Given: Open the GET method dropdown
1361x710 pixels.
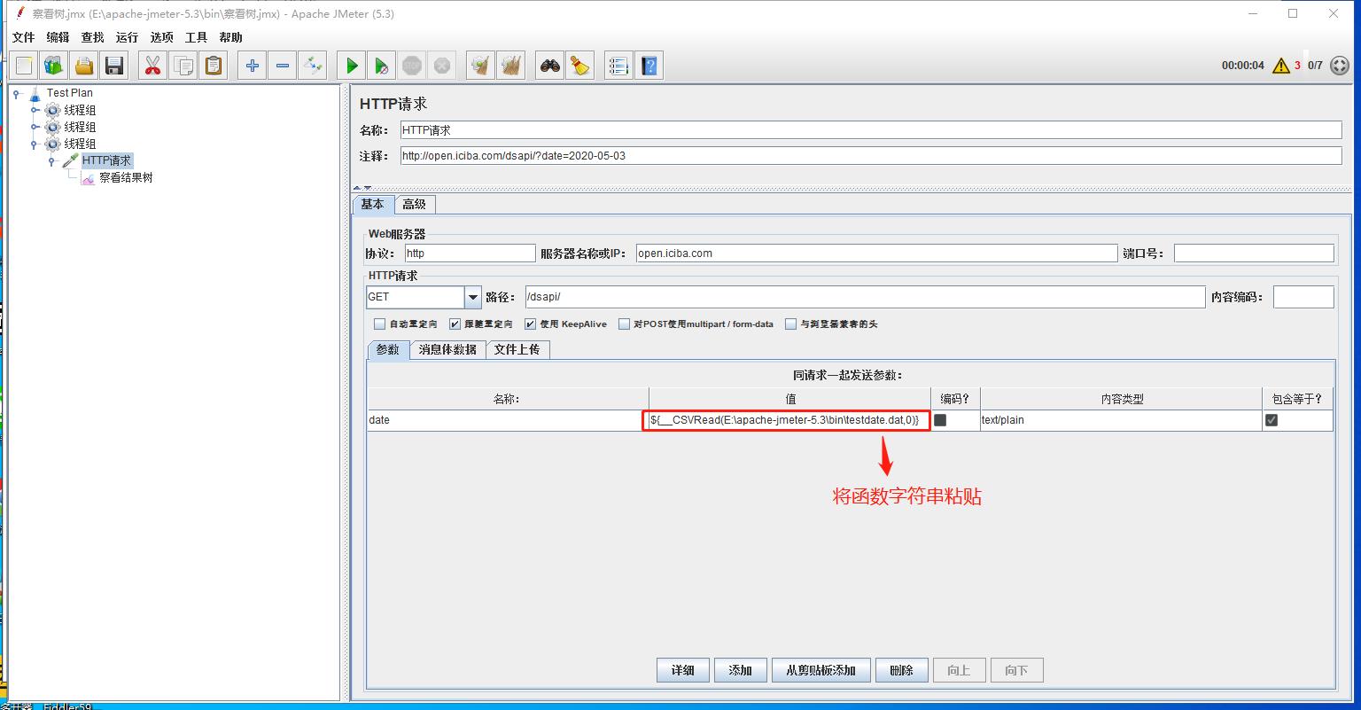Looking at the screenshot, I should pyautogui.click(x=473, y=298).
